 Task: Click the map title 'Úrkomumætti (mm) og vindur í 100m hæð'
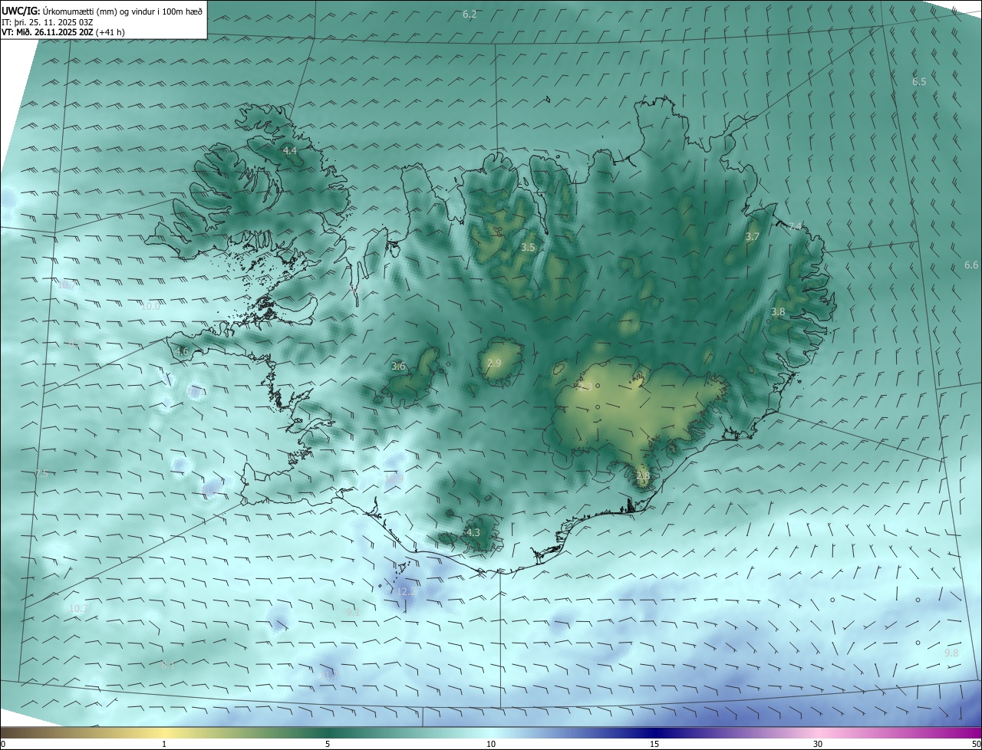coord(123,12)
